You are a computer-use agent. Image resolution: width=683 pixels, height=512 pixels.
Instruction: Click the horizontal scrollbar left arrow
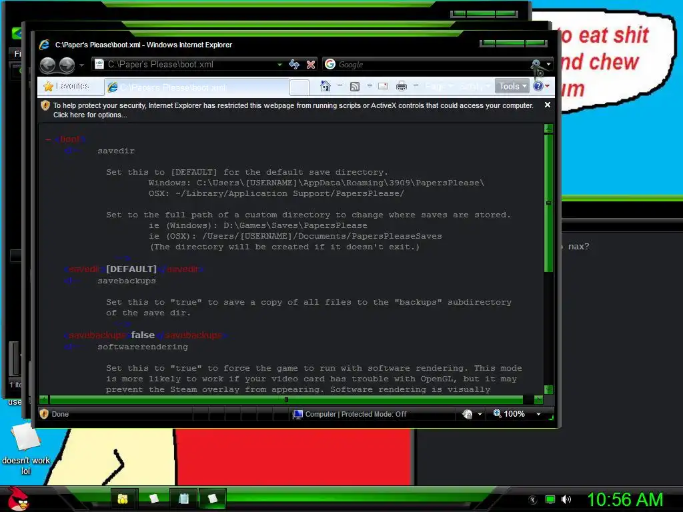[43, 399]
